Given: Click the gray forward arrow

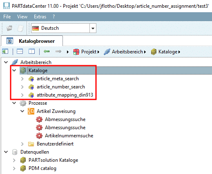Looking at the screenshot, I should (x=58, y=51).
